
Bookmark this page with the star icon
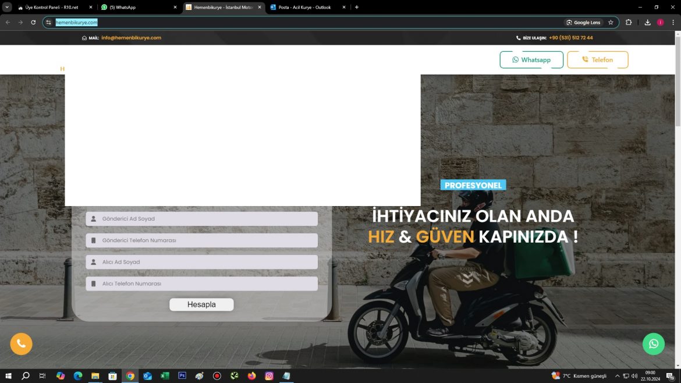coord(611,23)
